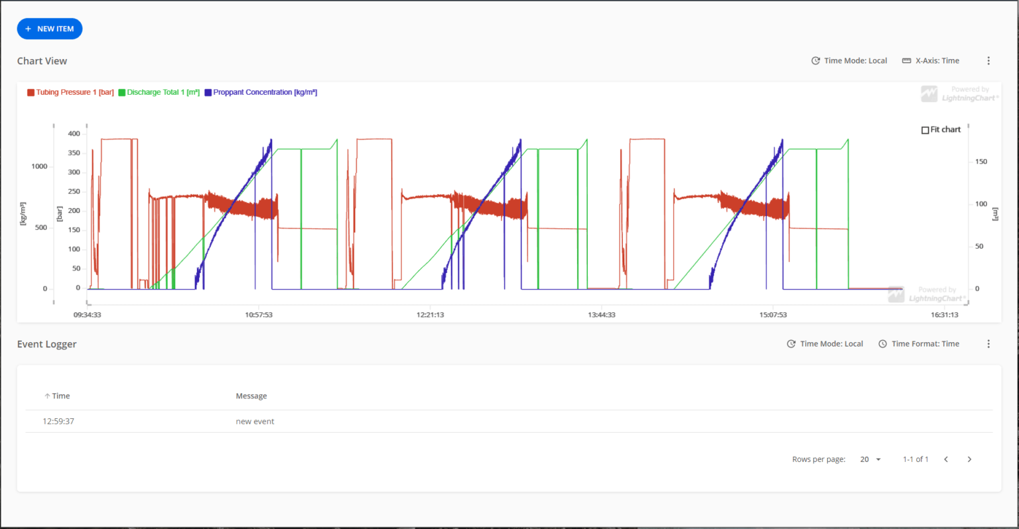Click the 09:34:33 x-axis time label
The image size is (1019, 529).
point(87,315)
